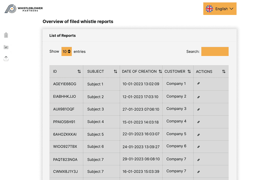Screen dimensions: 279x180
Task: Edit report AGEYIE66OG with pencil icon
Action: tap(199, 83)
